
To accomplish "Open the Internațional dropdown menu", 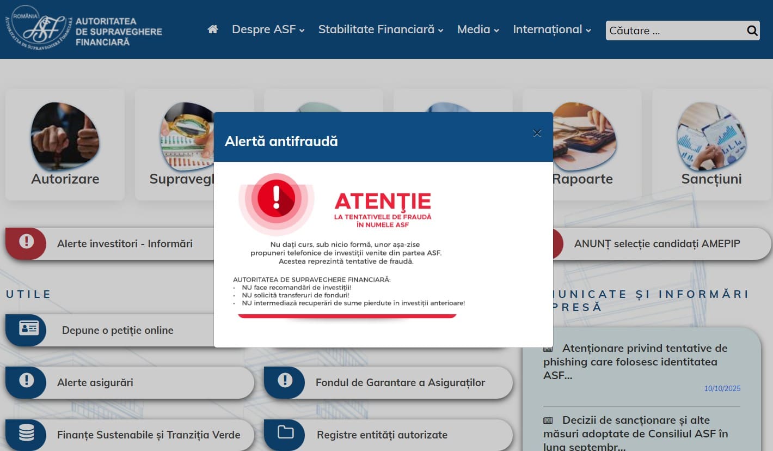I will pyautogui.click(x=552, y=29).
